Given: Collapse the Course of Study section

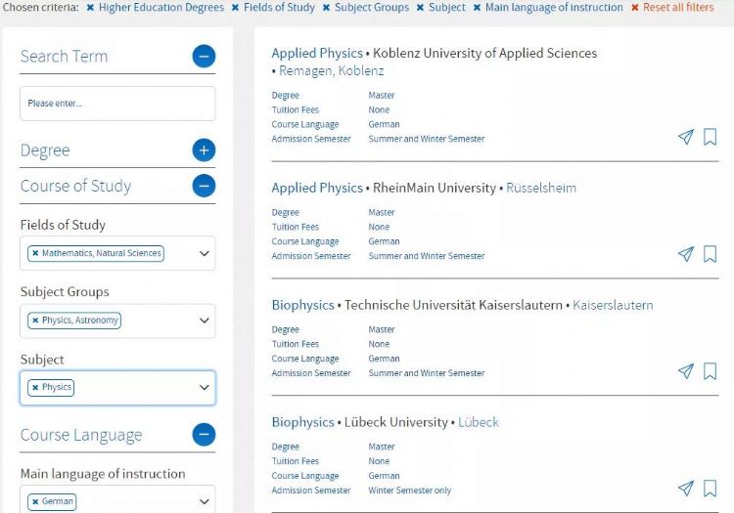Looking at the screenshot, I should click(x=204, y=186).
